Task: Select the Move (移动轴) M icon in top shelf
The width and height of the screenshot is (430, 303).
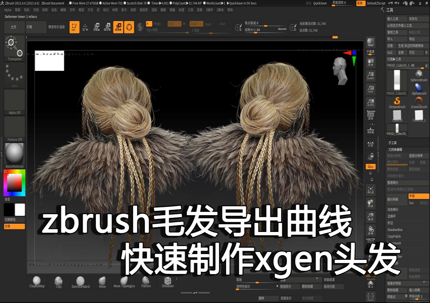Action: tap(96, 27)
